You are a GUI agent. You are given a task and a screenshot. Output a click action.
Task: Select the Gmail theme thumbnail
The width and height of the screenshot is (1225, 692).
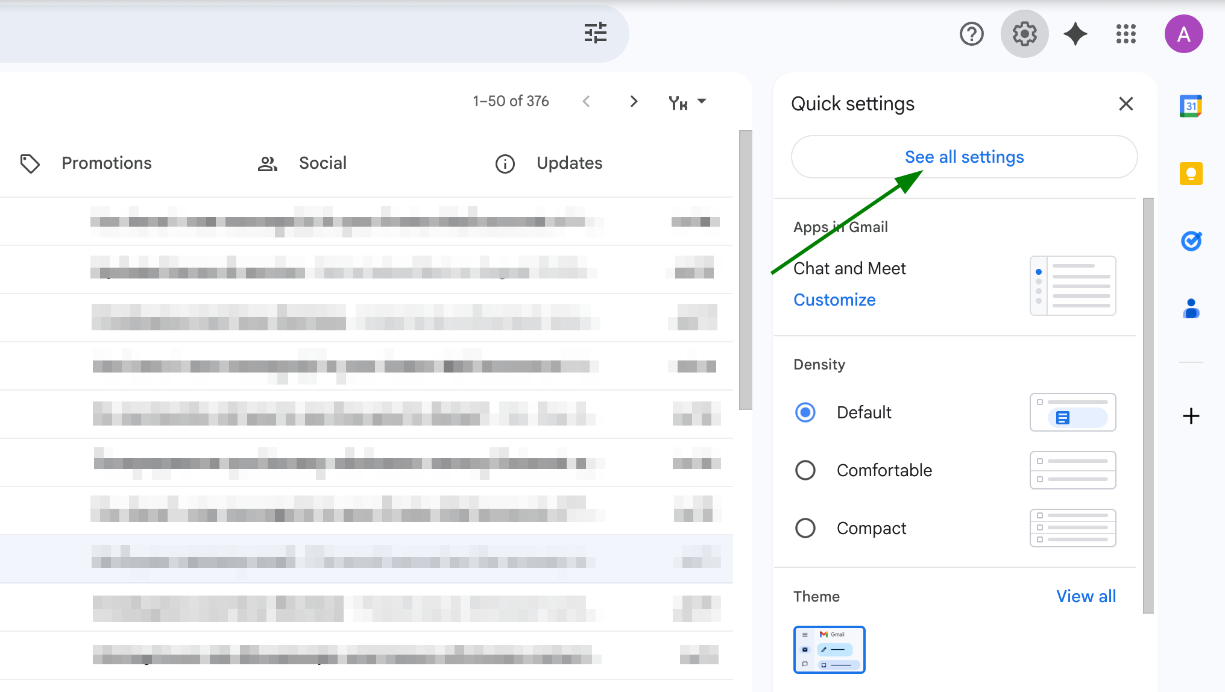pyautogui.click(x=829, y=650)
